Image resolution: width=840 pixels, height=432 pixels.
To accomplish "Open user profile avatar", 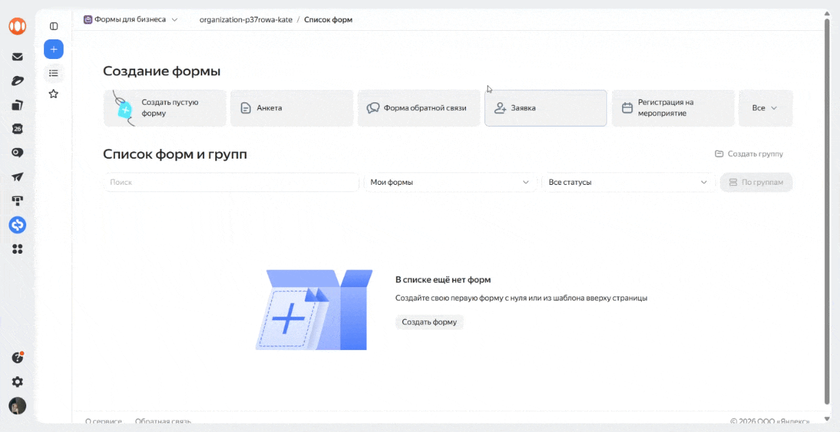I will point(17,406).
